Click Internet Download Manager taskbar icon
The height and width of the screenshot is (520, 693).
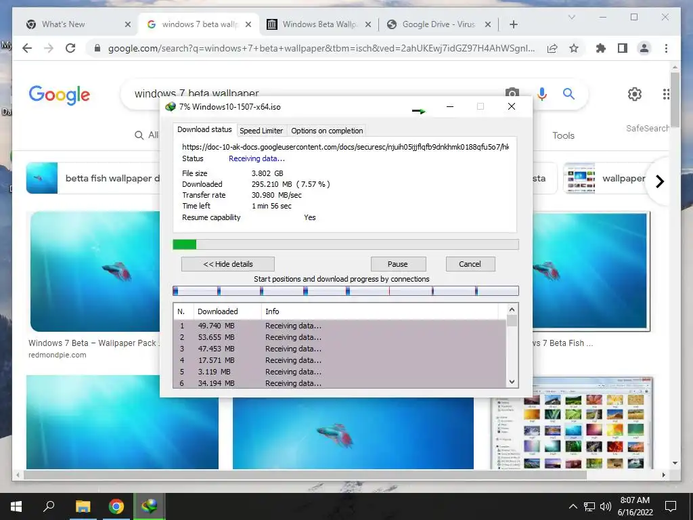pos(150,506)
